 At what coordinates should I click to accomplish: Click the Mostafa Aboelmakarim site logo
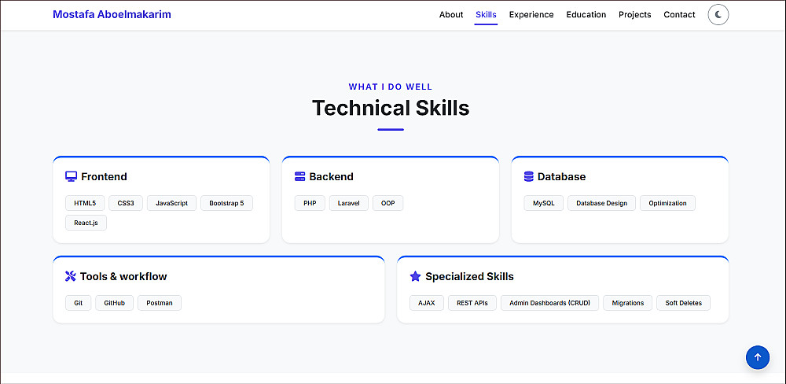coord(112,14)
